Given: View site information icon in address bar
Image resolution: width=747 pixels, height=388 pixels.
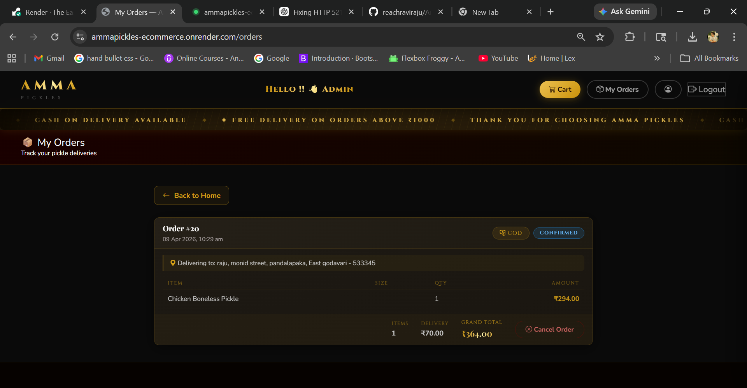Looking at the screenshot, I should coord(80,37).
